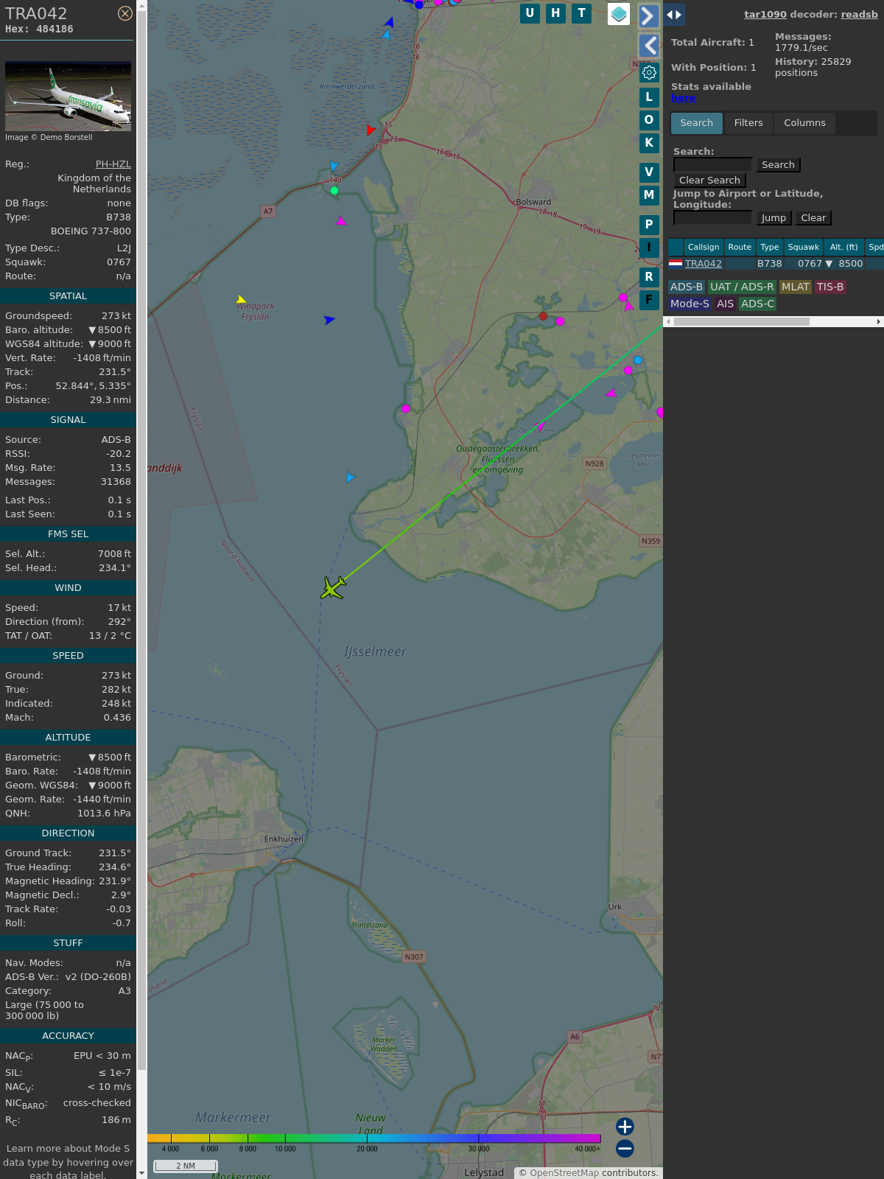This screenshot has height=1179, width=884.
Task: Switch to the Filters tab
Action: point(748,123)
